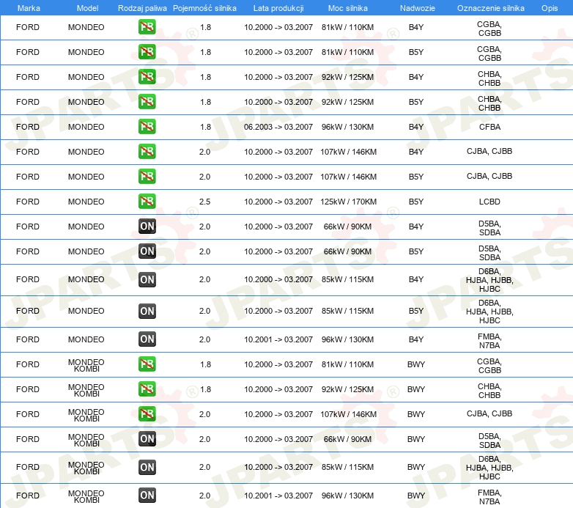
Task: Click the petrol icon in the Mondeo Kombi 92kW row
Action: tap(147, 389)
